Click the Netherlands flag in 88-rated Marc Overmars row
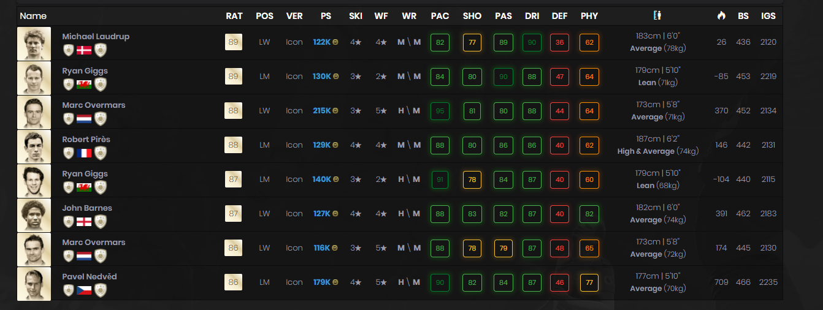 coord(84,118)
